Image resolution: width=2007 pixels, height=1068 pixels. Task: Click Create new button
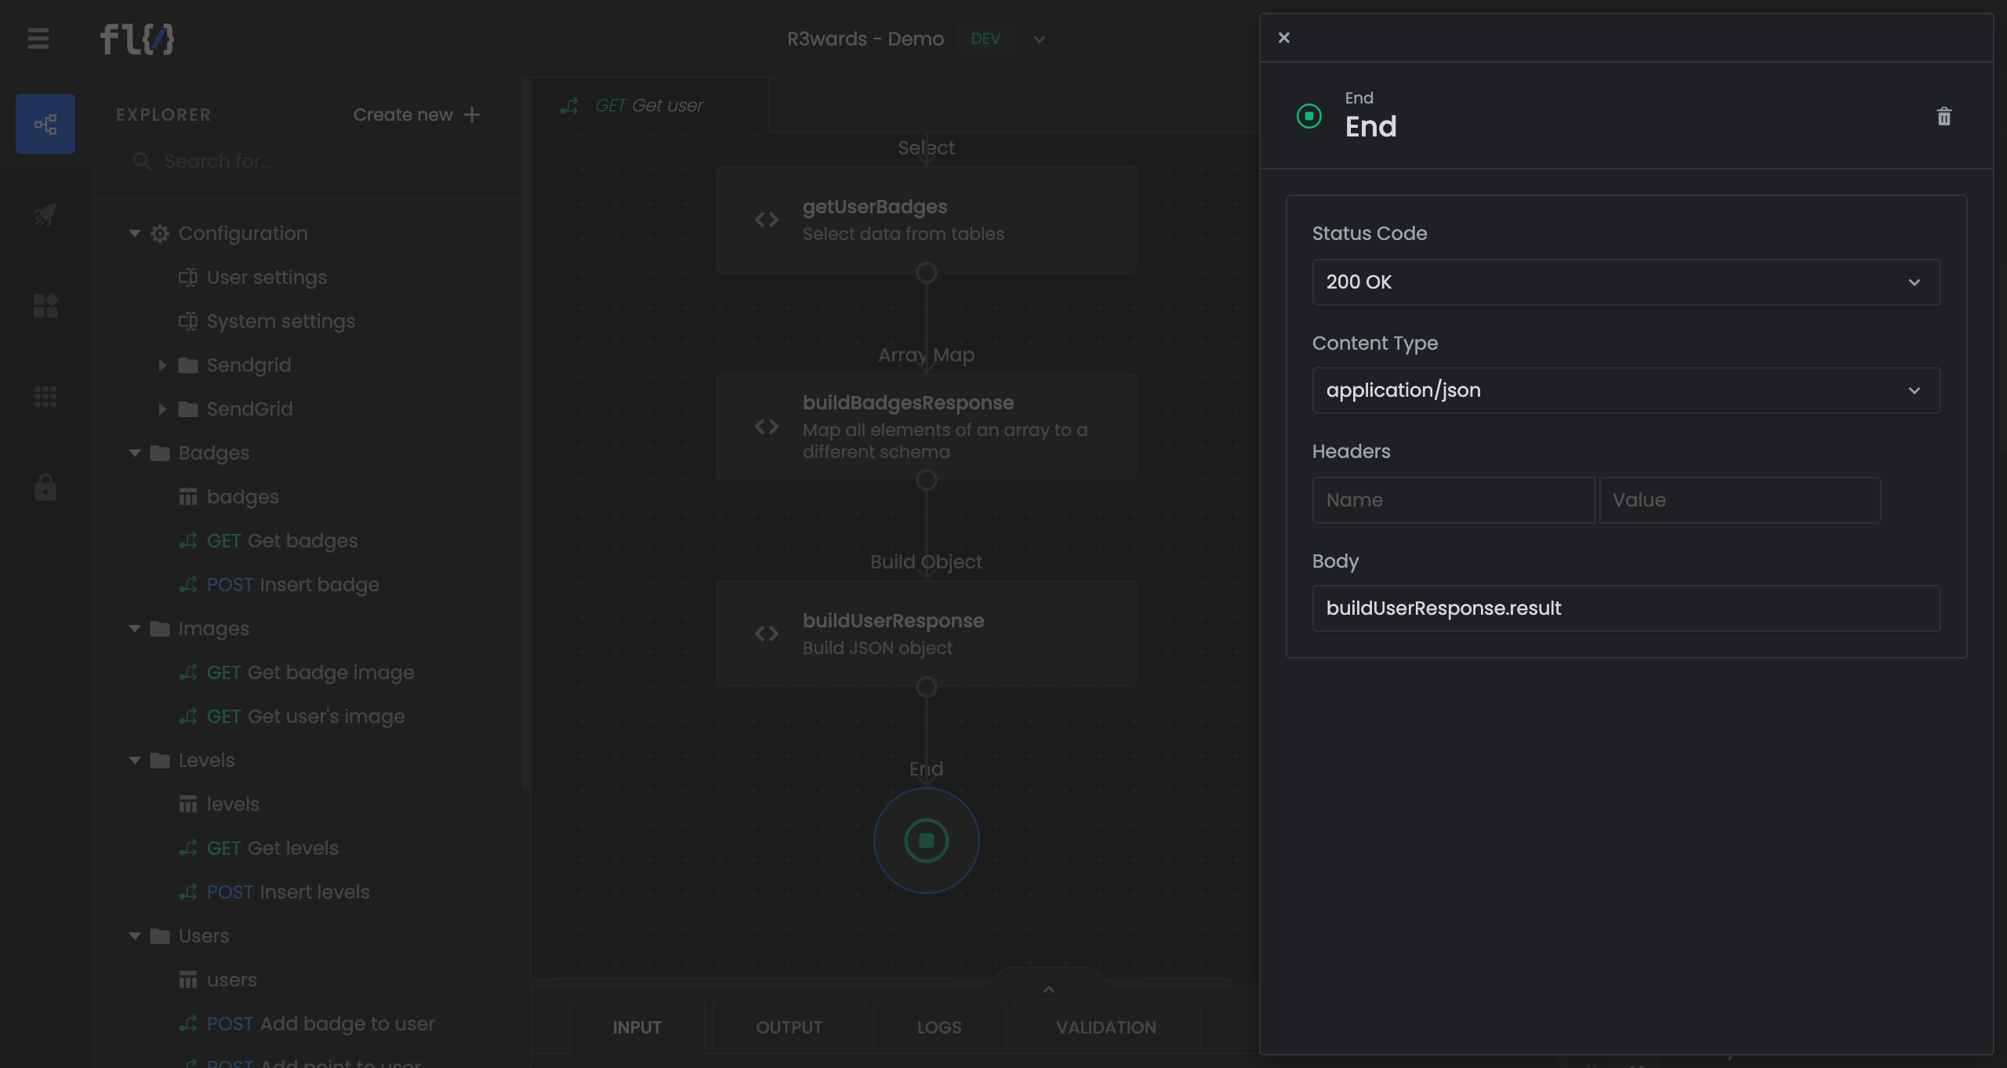coord(417,114)
